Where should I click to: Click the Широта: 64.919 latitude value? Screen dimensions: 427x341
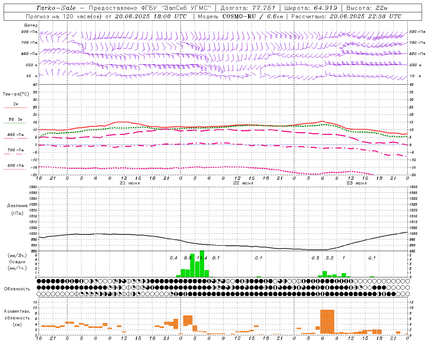[311, 8]
